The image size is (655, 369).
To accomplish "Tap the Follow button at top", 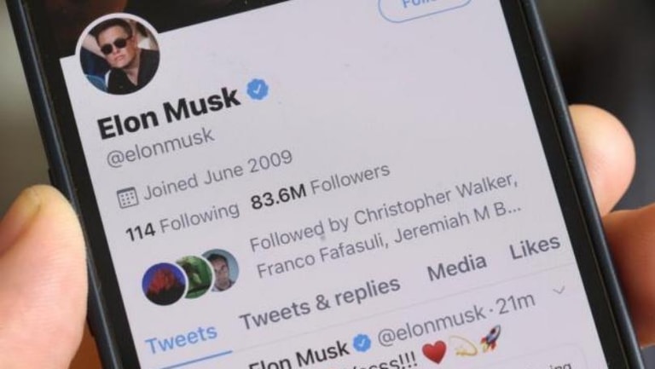I will pyautogui.click(x=426, y=8).
